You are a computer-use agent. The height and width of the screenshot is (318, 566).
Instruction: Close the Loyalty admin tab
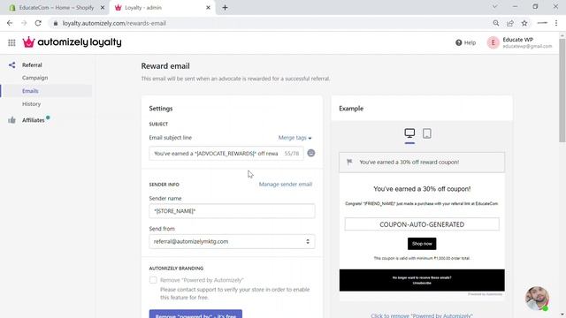click(x=208, y=8)
